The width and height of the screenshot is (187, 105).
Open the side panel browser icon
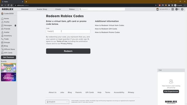coord(172,5)
